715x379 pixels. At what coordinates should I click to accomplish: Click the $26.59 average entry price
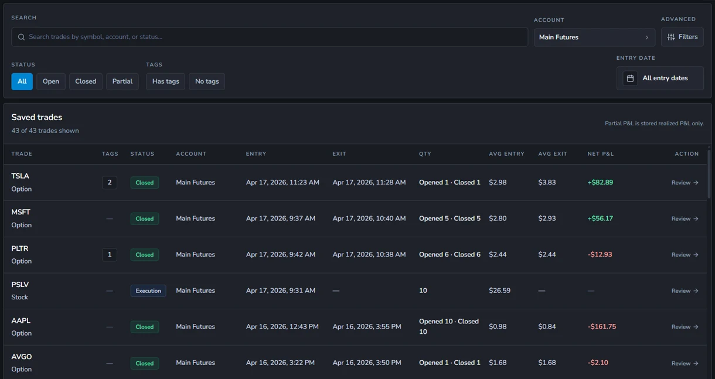pyautogui.click(x=500, y=291)
